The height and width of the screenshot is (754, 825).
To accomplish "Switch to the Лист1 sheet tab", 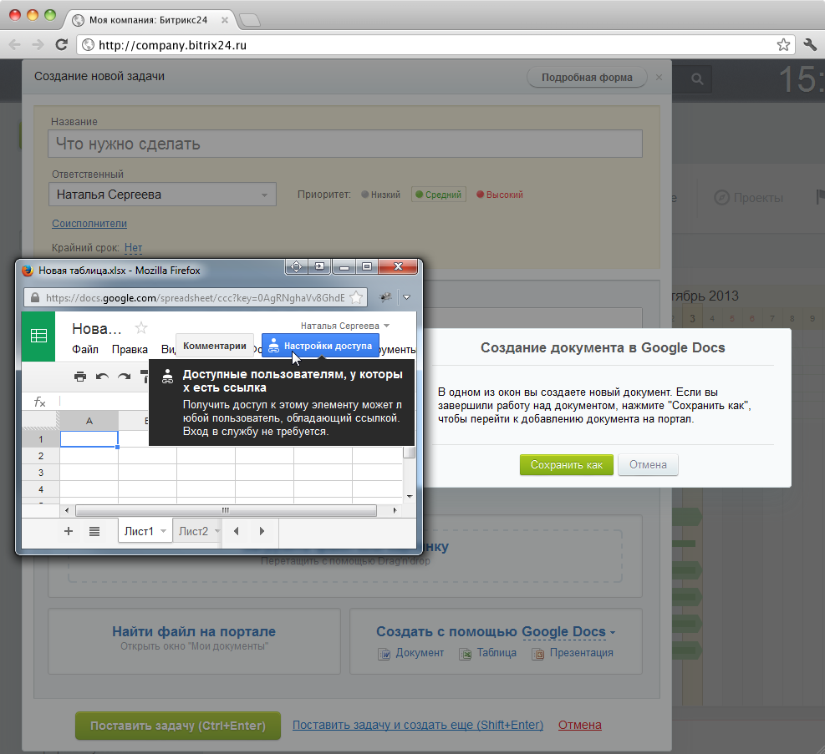I will coord(139,531).
